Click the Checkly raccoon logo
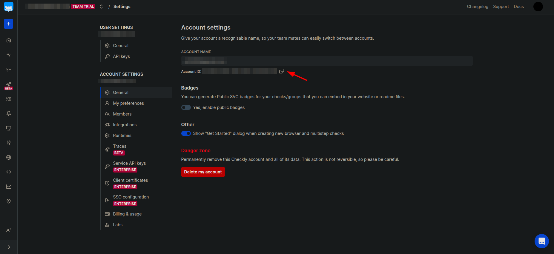Screen dimensions: 554x254 pos(9,7)
